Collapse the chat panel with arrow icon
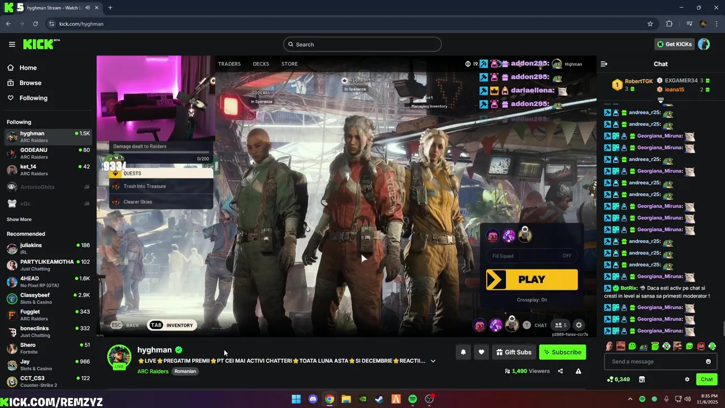This screenshot has height=408, width=725. tap(604, 64)
